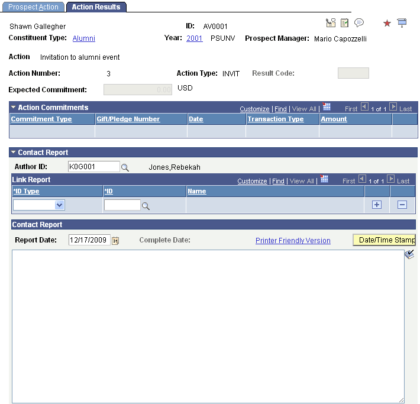Screen dimensions: 420x404
Task: Click the Author ID input field
Action: [x=93, y=167]
